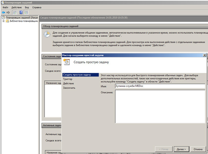Expand the Библиотека планировщика tree node
This screenshot has height=154, width=208.
pyautogui.click(x=4, y=21)
